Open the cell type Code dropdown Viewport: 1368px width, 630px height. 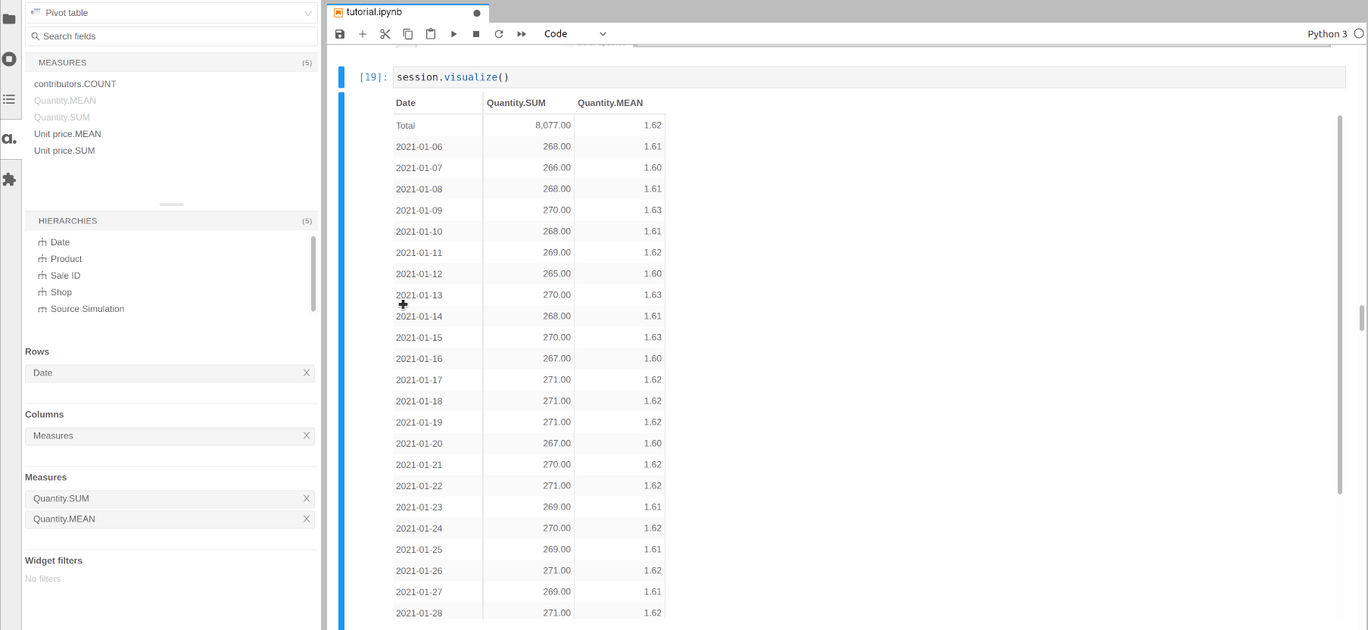(575, 34)
